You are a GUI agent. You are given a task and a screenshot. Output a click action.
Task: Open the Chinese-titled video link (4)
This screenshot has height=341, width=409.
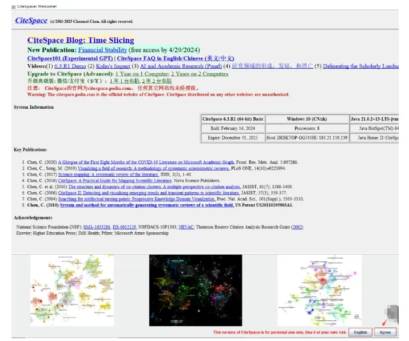272,66
